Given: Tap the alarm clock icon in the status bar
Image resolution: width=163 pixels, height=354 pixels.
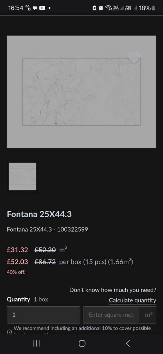Looking at the screenshot, I should point(101,8).
